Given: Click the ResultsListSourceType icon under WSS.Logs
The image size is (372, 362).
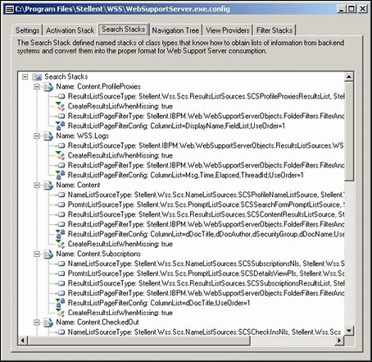Looking at the screenshot, I should point(61,145).
